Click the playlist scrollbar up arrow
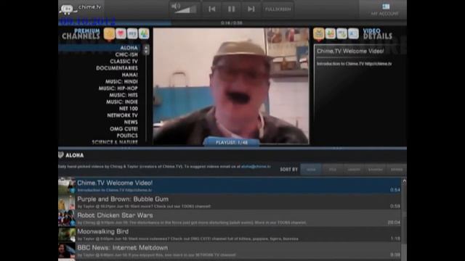 point(404,181)
